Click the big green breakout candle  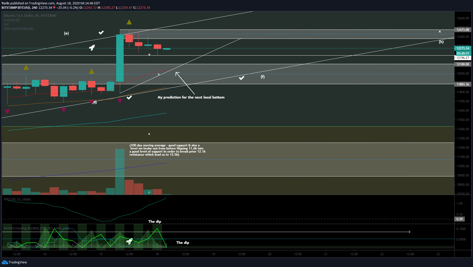click(120, 58)
